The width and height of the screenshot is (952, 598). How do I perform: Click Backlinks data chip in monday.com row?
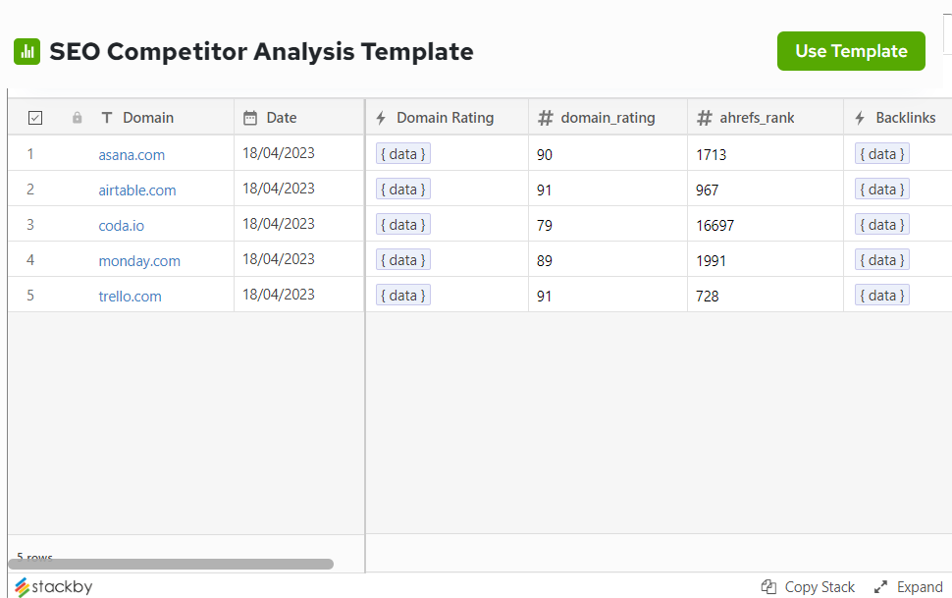(x=882, y=259)
